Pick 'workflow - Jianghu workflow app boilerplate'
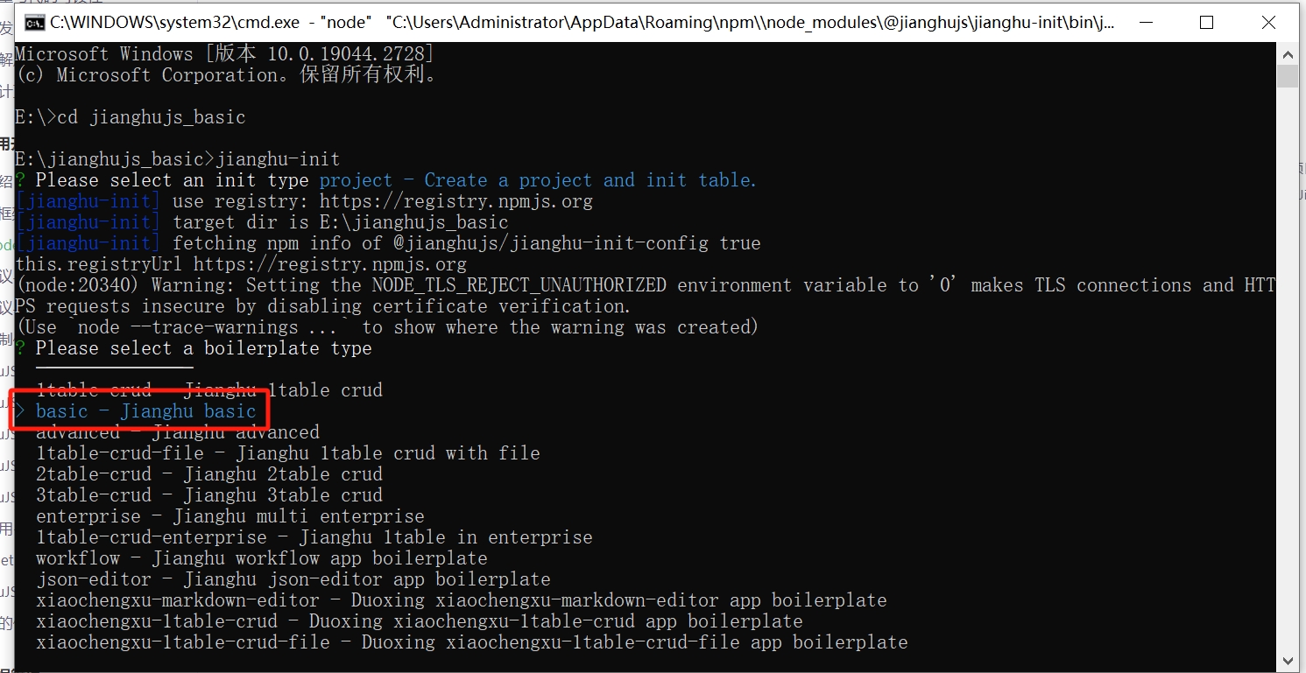The height and width of the screenshot is (673, 1306). pyautogui.click(x=261, y=558)
